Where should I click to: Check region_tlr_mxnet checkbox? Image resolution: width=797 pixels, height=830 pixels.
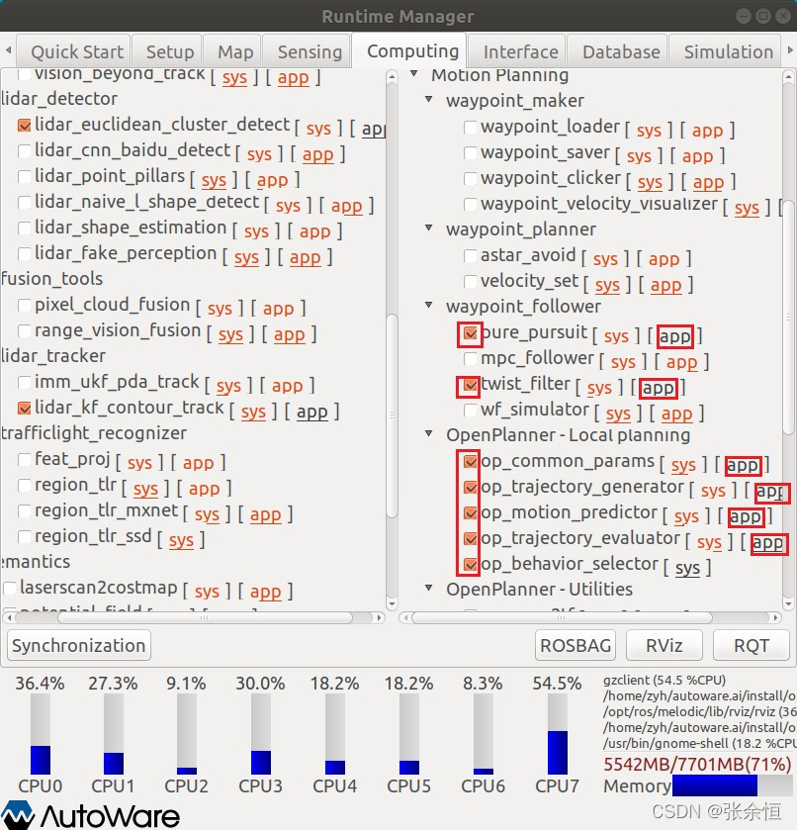25,511
